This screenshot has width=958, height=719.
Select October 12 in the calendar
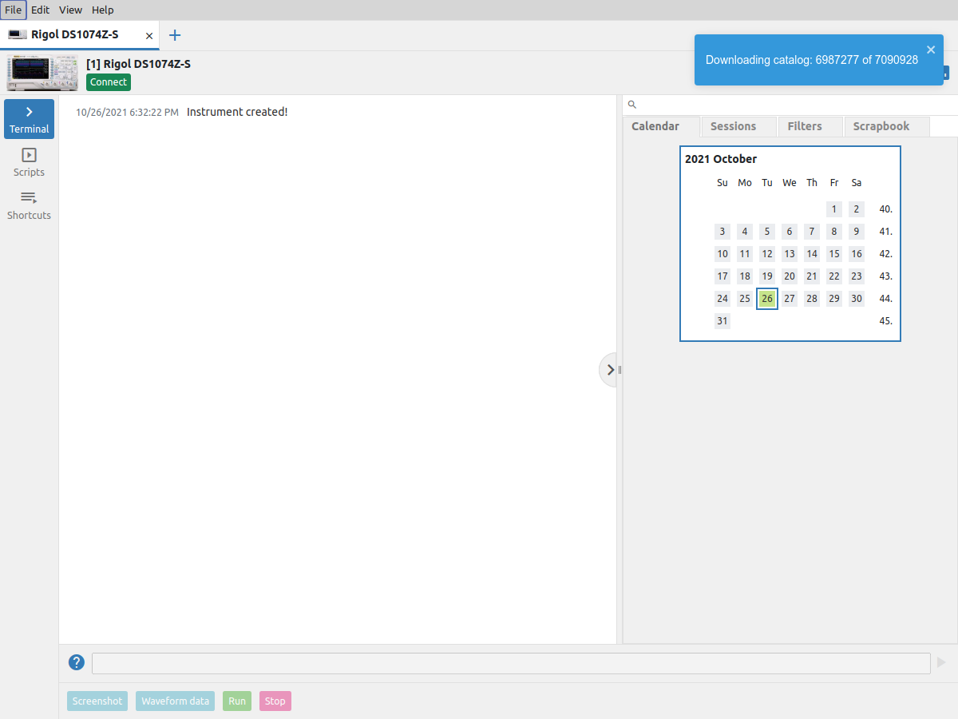(767, 254)
